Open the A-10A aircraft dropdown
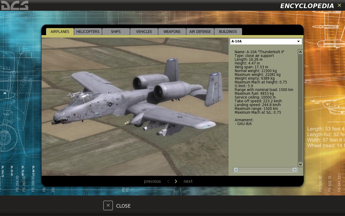The image size is (345, 216). (266, 41)
